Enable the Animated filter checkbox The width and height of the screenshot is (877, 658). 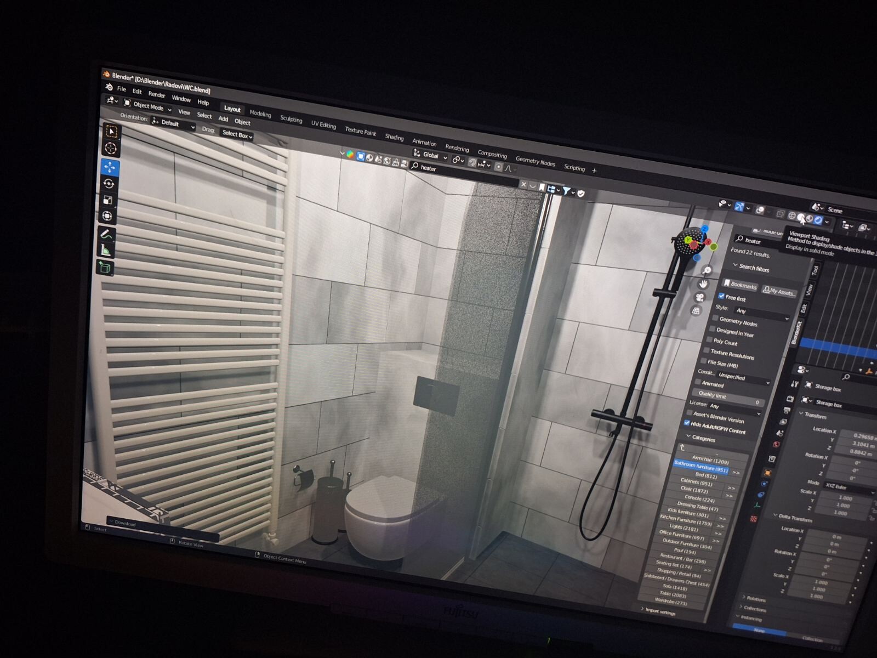[x=698, y=382]
